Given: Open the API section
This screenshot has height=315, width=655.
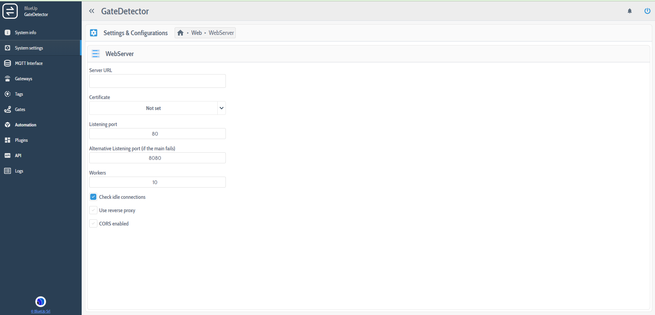Looking at the screenshot, I should click(18, 155).
